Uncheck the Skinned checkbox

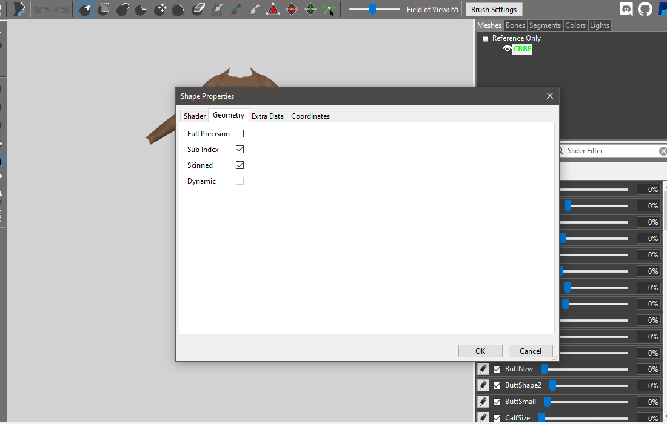pyautogui.click(x=240, y=165)
